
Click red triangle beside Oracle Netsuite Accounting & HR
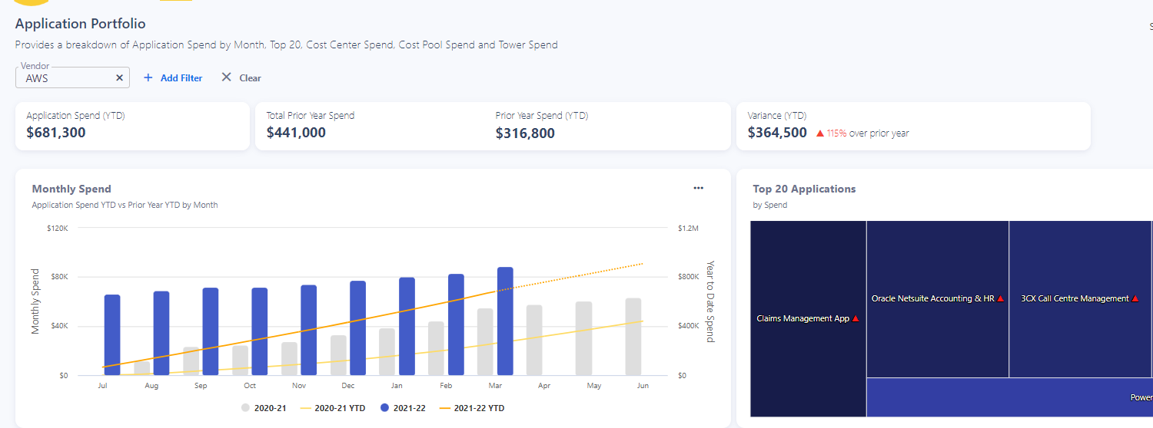pyautogui.click(x=1000, y=298)
